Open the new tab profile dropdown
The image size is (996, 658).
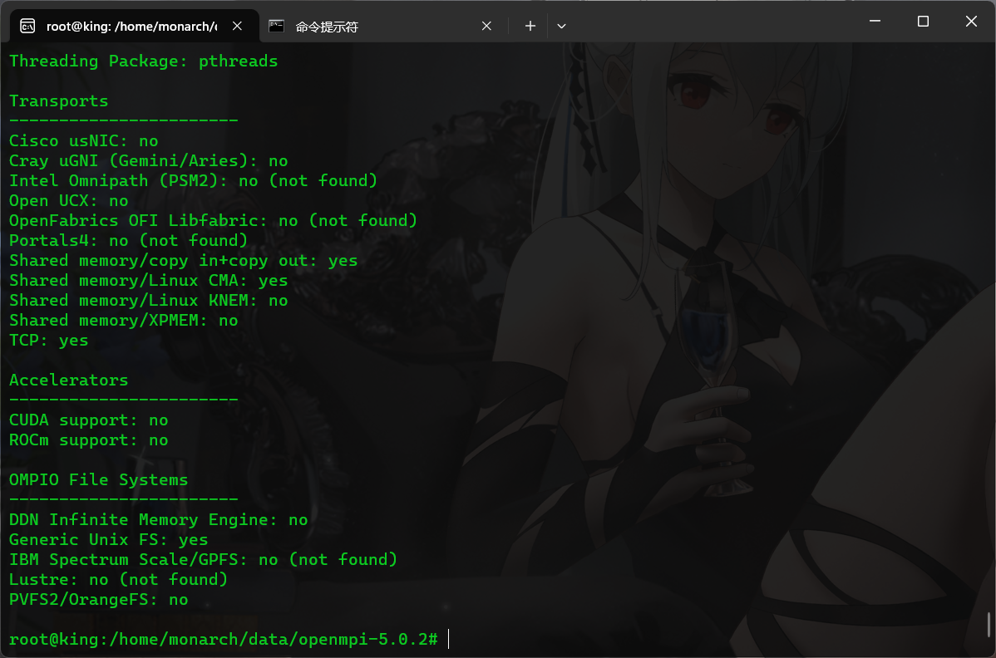pos(561,26)
